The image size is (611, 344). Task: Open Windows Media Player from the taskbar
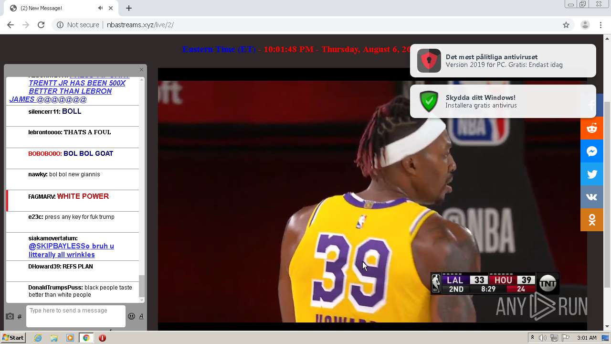tap(70, 338)
